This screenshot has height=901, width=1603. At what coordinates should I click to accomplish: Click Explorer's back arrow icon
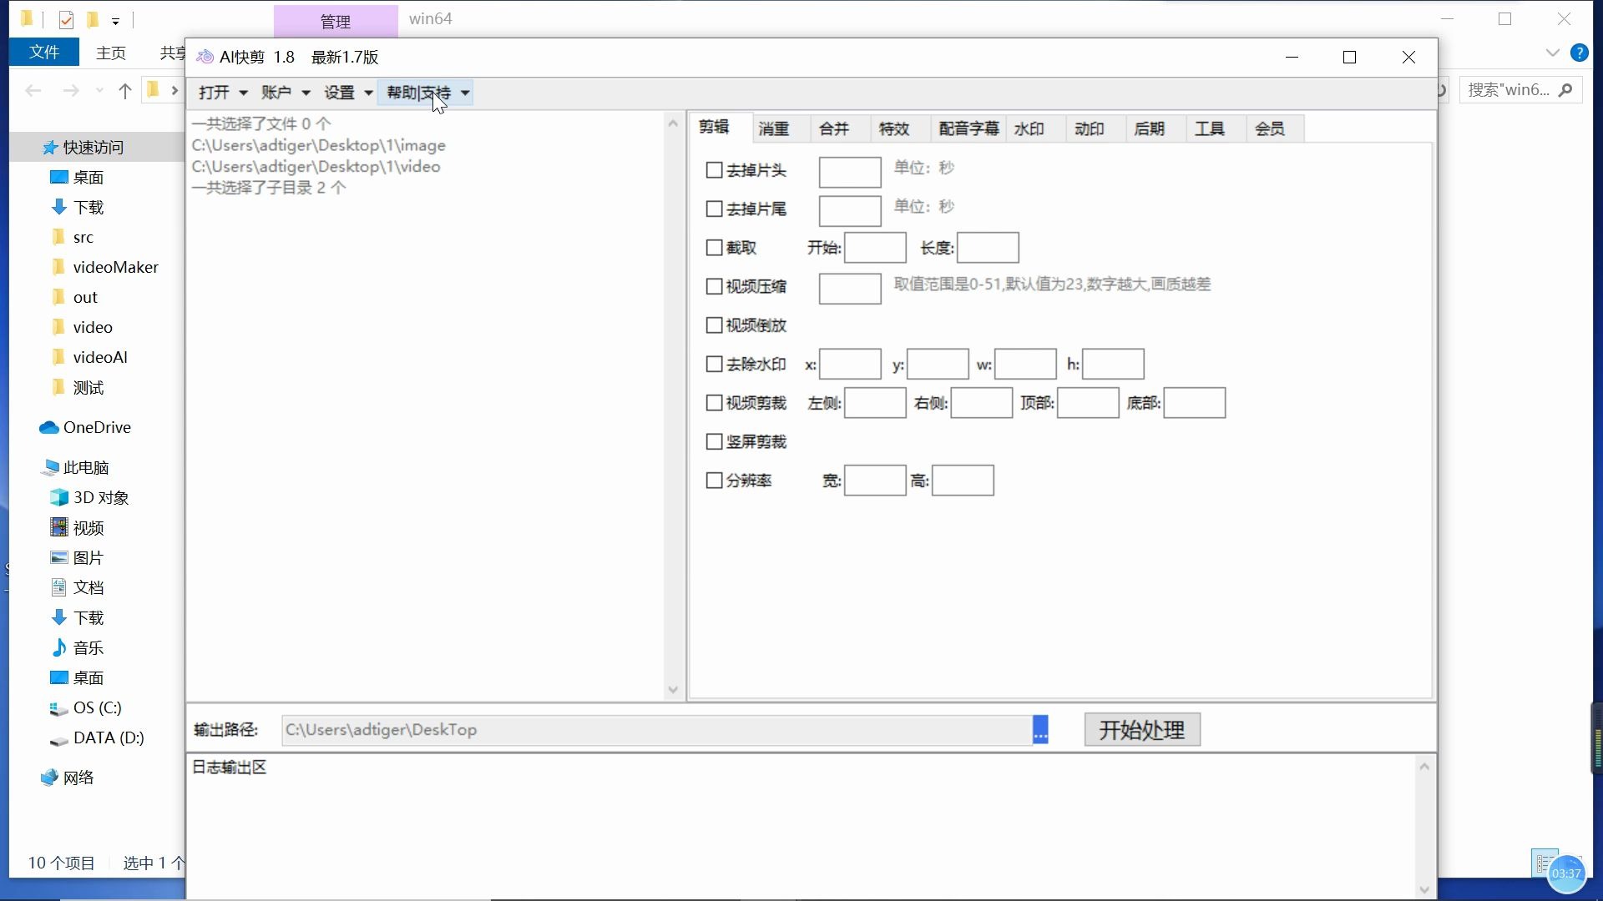[x=33, y=91]
